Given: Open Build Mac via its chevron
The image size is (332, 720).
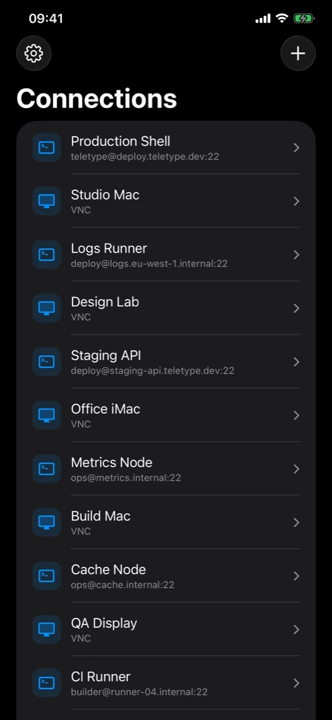Looking at the screenshot, I should pyautogui.click(x=296, y=522).
